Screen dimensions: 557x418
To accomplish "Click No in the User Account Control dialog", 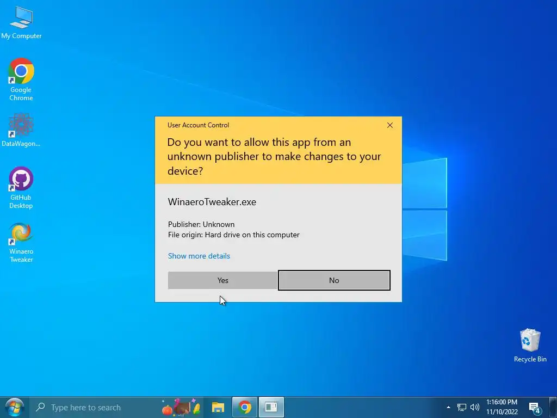I will pyautogui.click(x=334, y=280).
